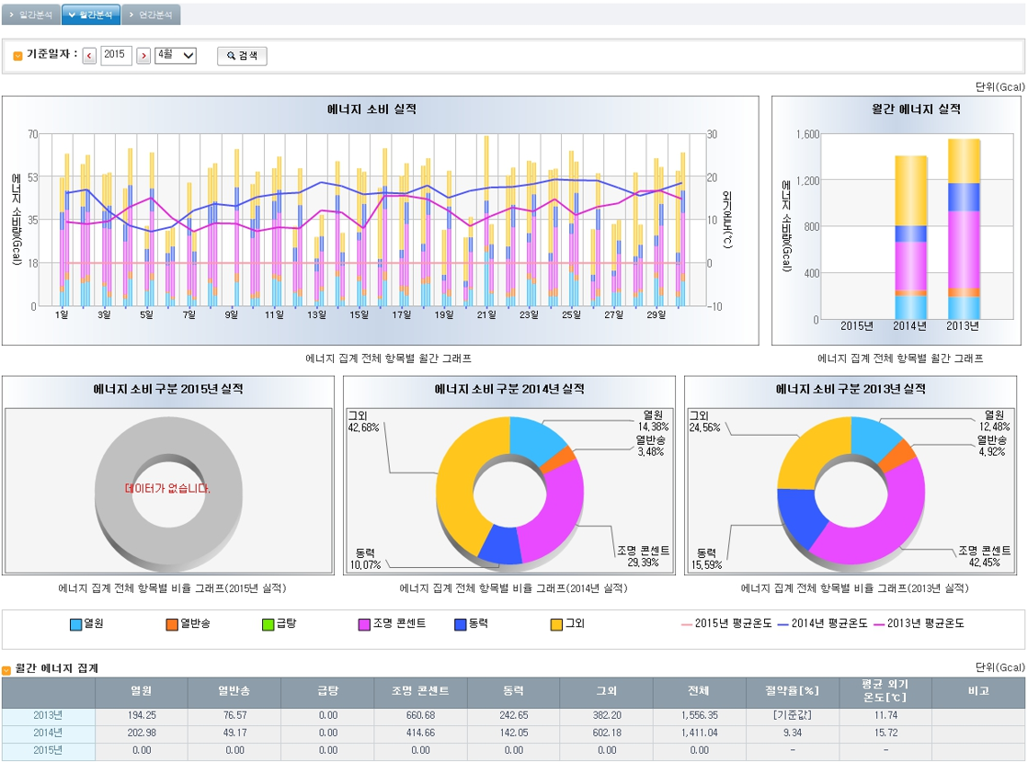The width and height of the screenshot is (1028, 762).
Task: Click the year input field showing 2015
Action: (116, 55)
